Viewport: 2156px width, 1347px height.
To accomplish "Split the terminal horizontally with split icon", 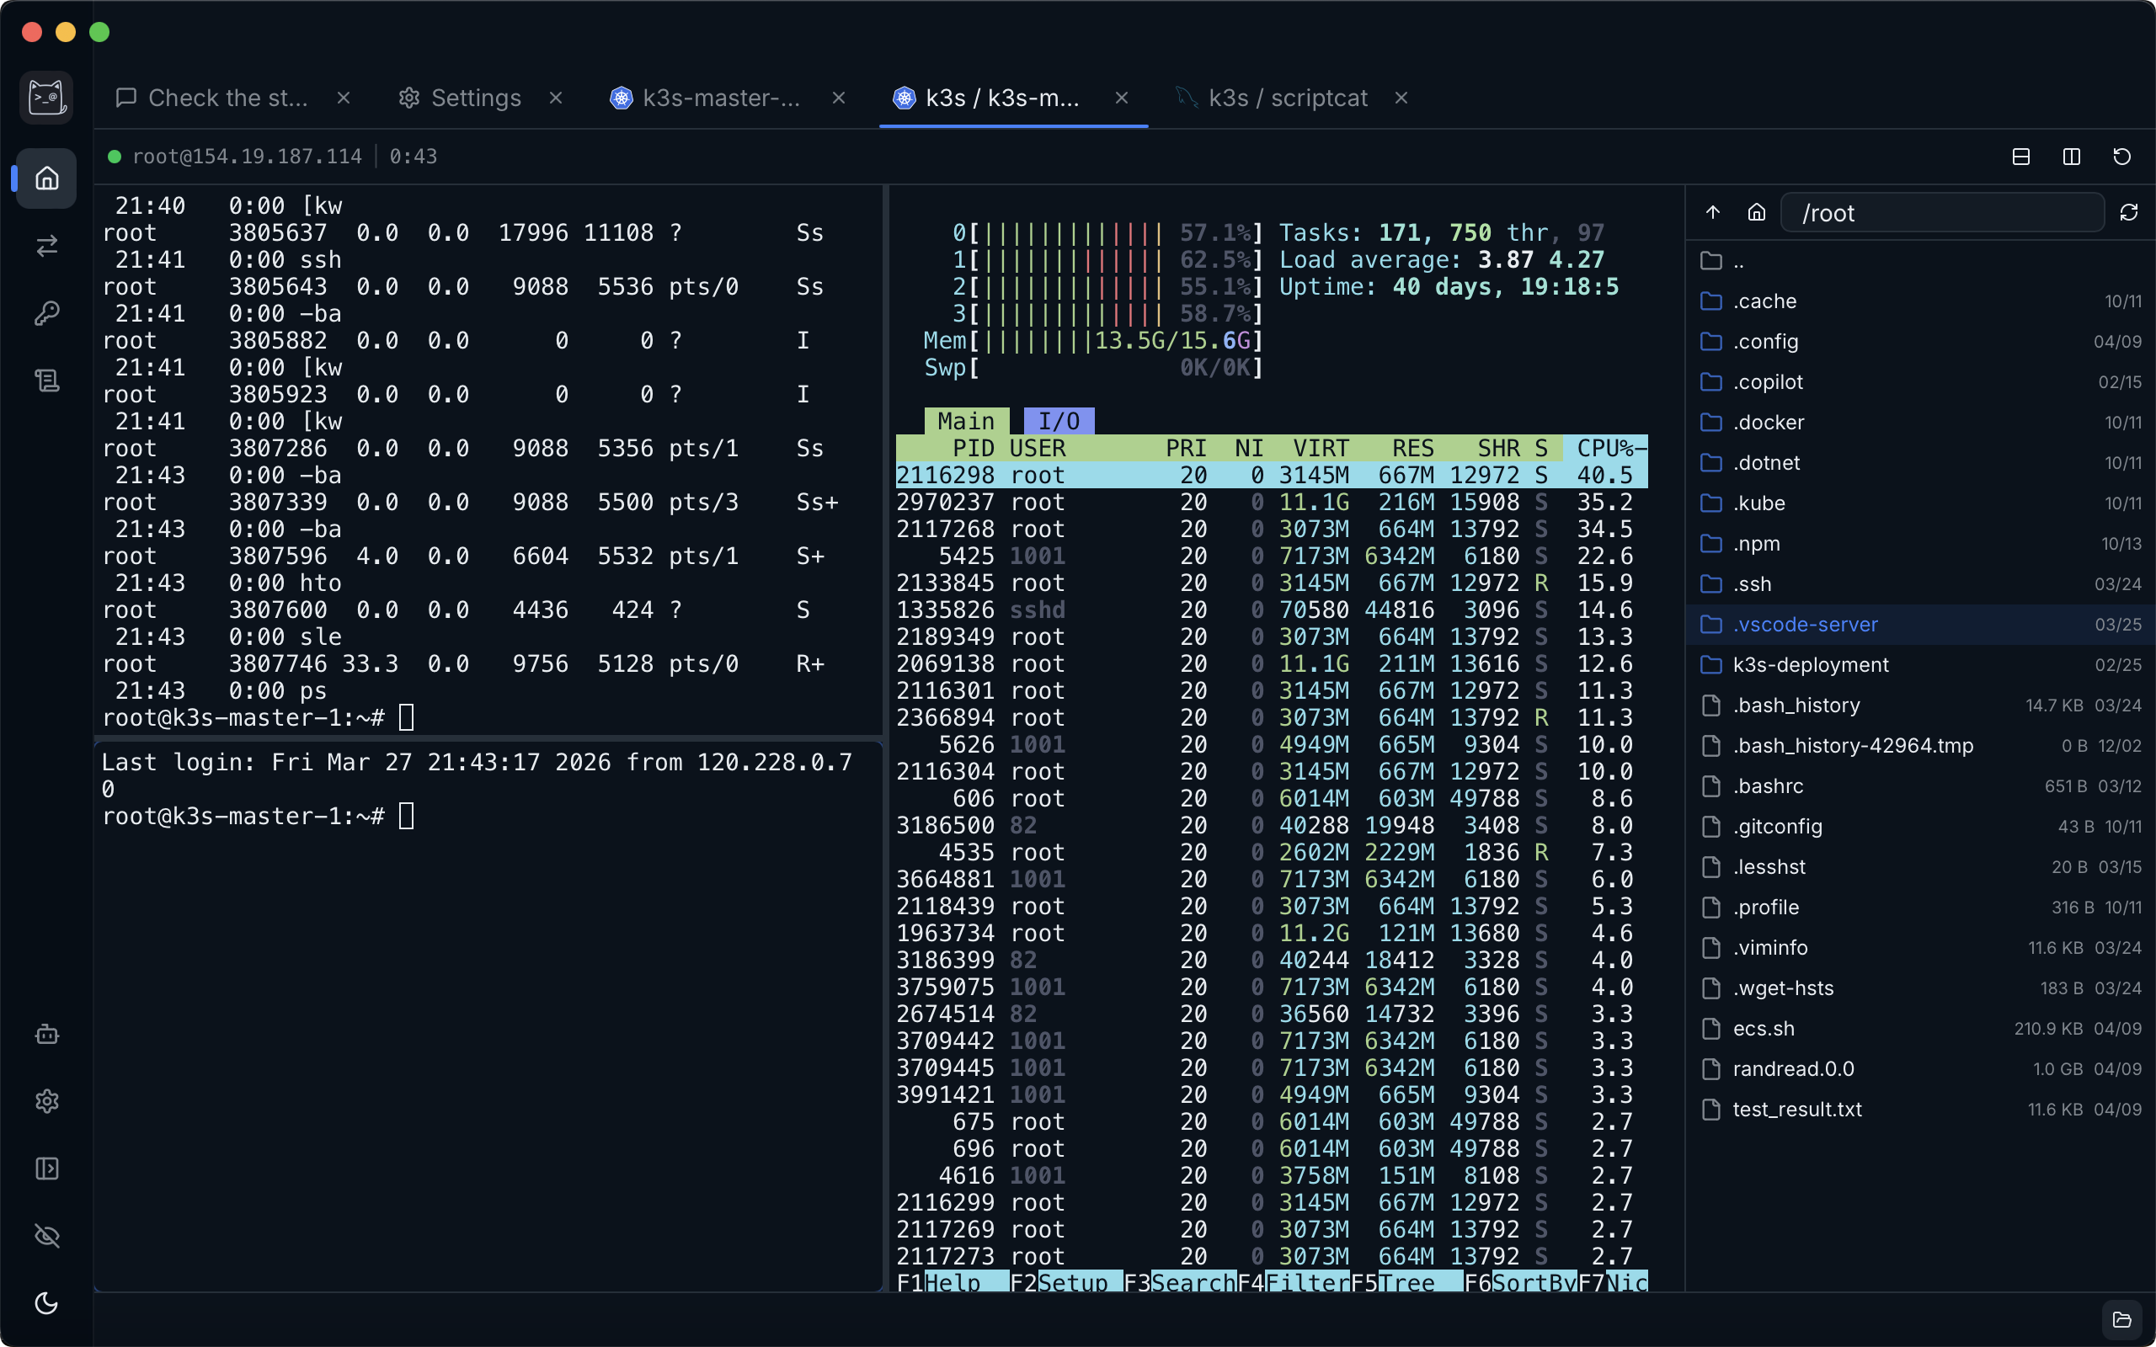I will point(2020,157).
